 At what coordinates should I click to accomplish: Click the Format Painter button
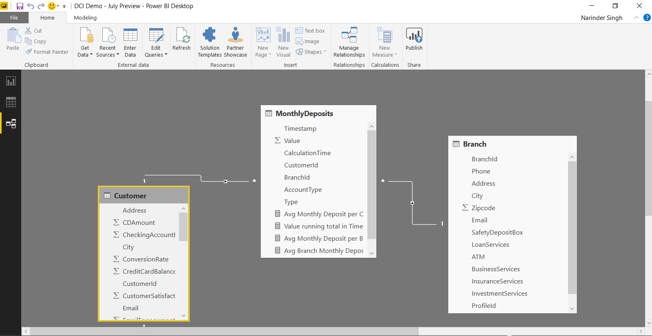[x=46, y=52]
